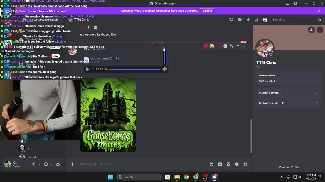Send a gift icon
This screenshot has height=182, width=325.
pos(211,164)
